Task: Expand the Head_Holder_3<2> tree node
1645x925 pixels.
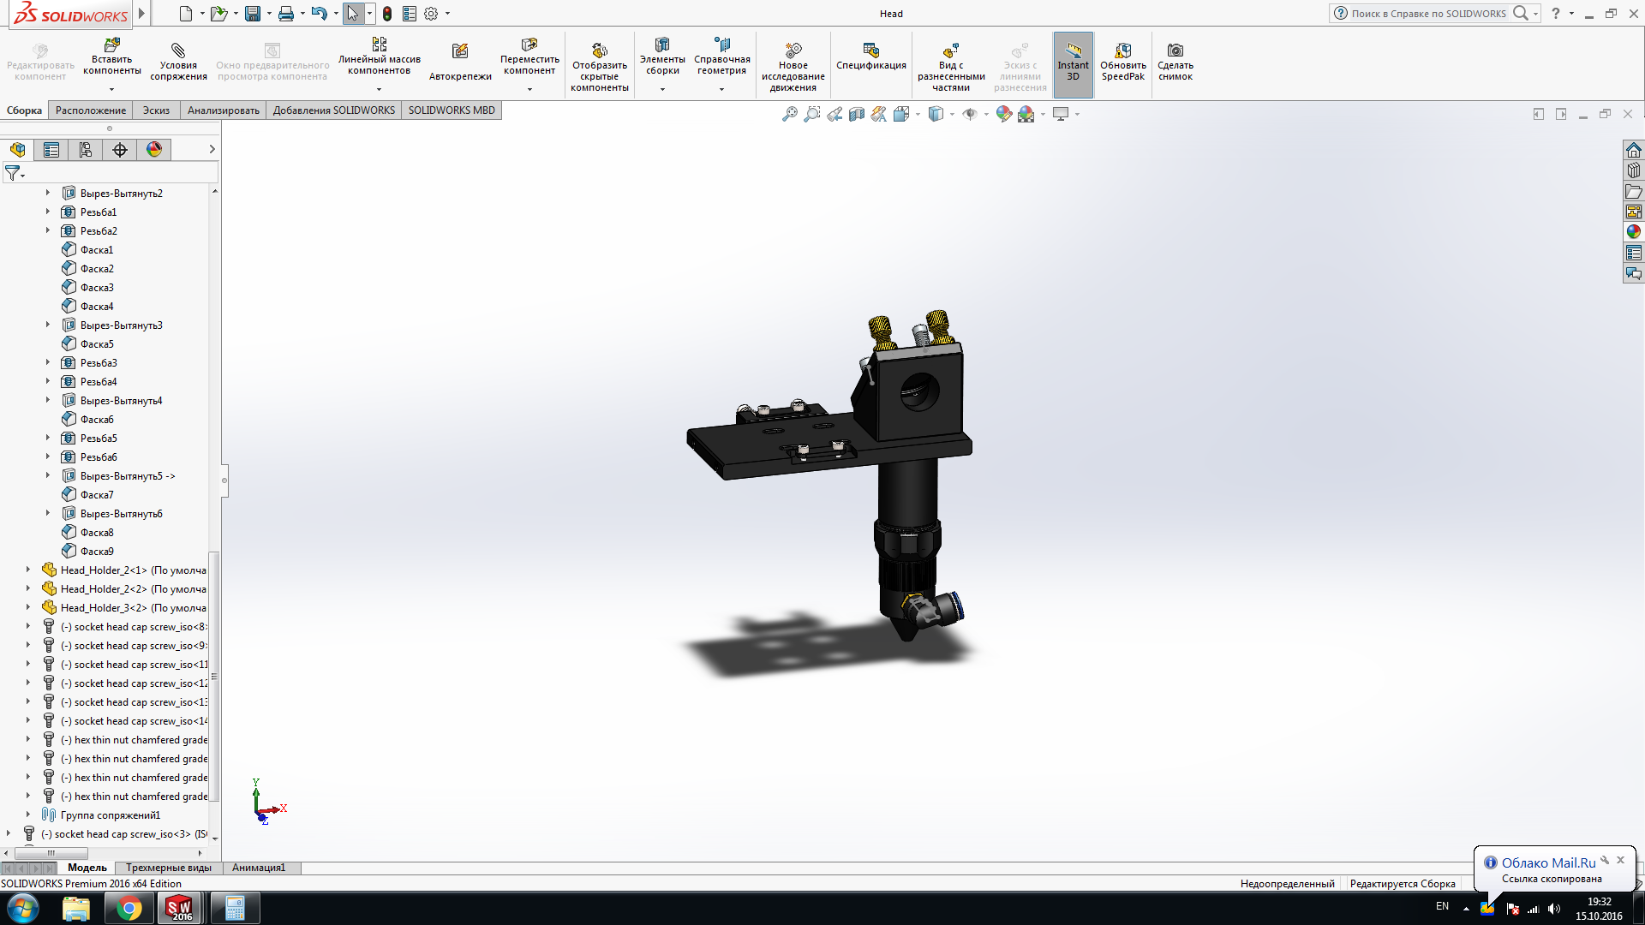Action: pos(28,608)
